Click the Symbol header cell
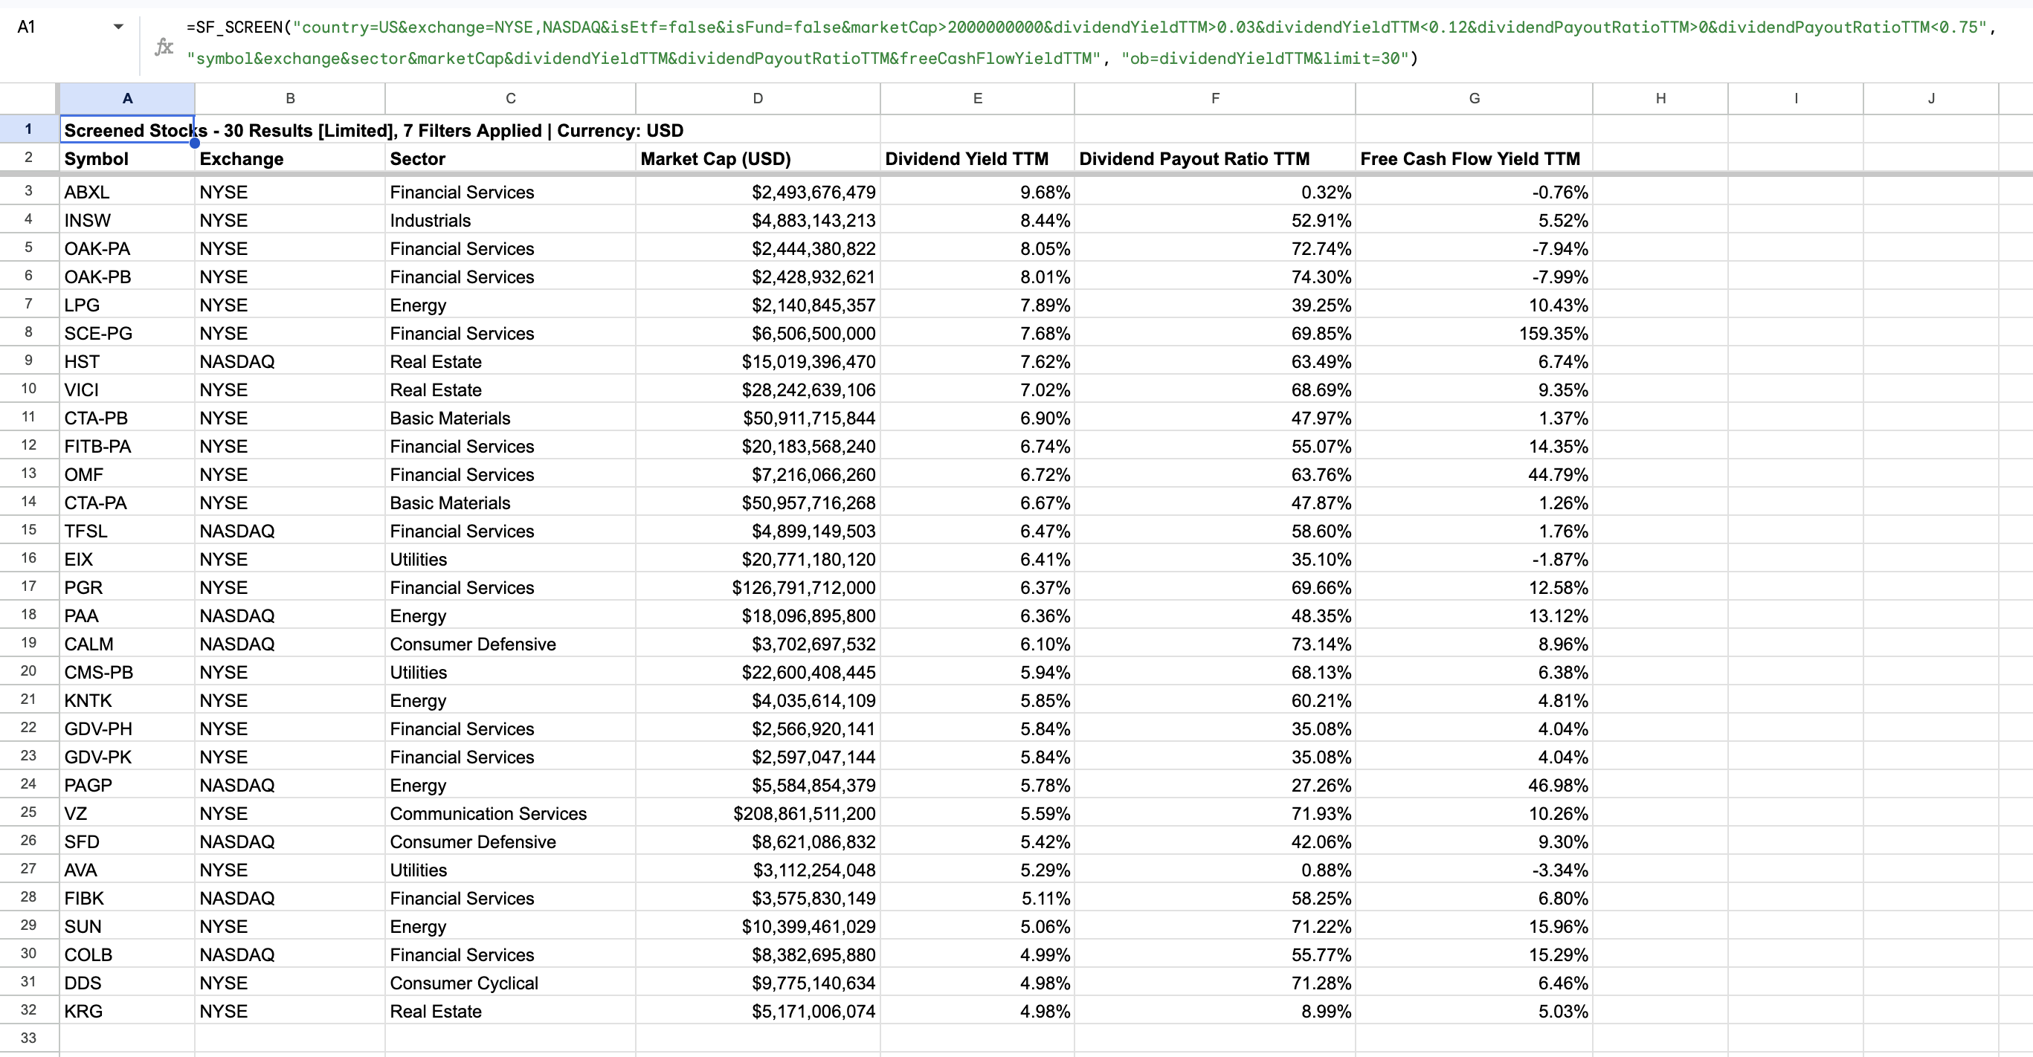Viewport: 2033px width, 1057px height. click(127, 158)
